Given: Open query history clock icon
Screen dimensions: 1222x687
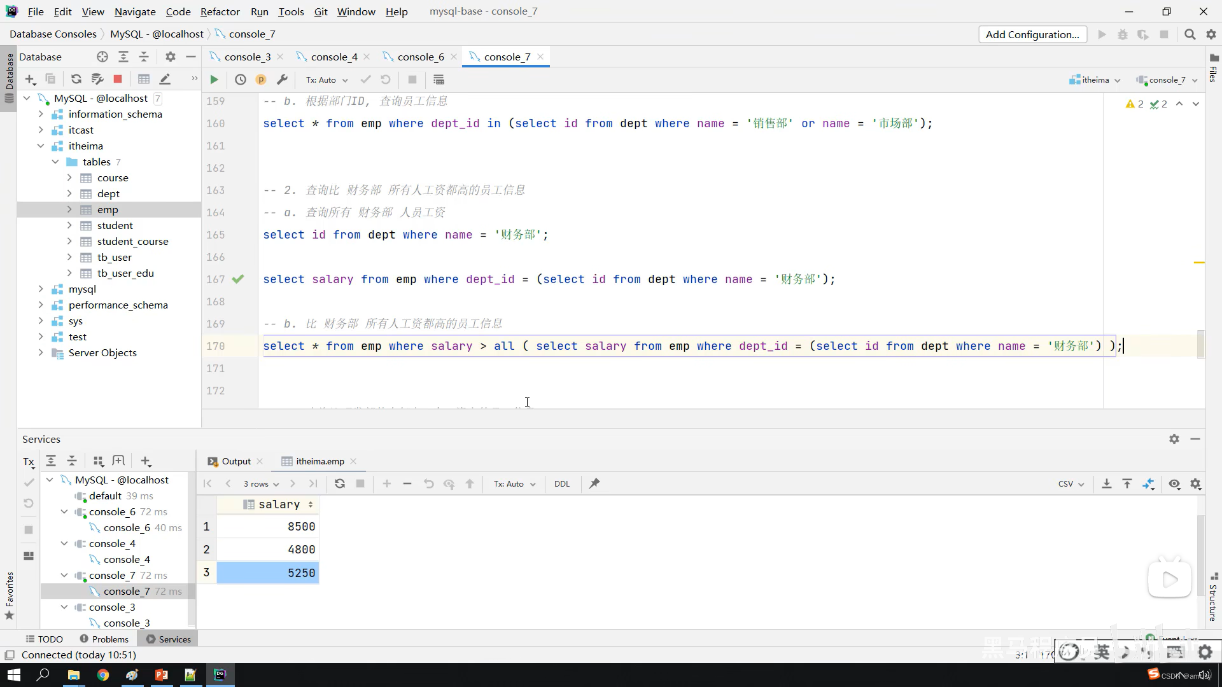Looking at the screenshot, I should (x=240, y=80).
